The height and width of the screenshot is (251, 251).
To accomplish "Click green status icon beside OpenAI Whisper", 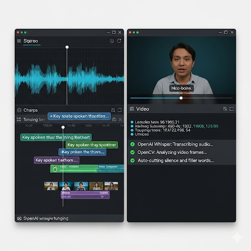I will coord(132,144).
